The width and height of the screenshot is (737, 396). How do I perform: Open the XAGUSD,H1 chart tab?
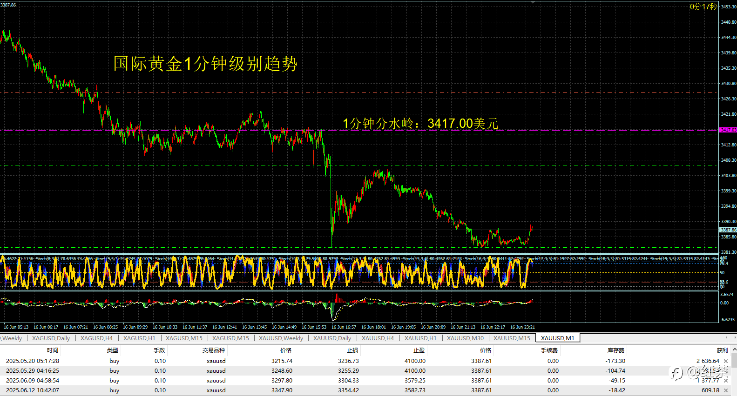139,338
